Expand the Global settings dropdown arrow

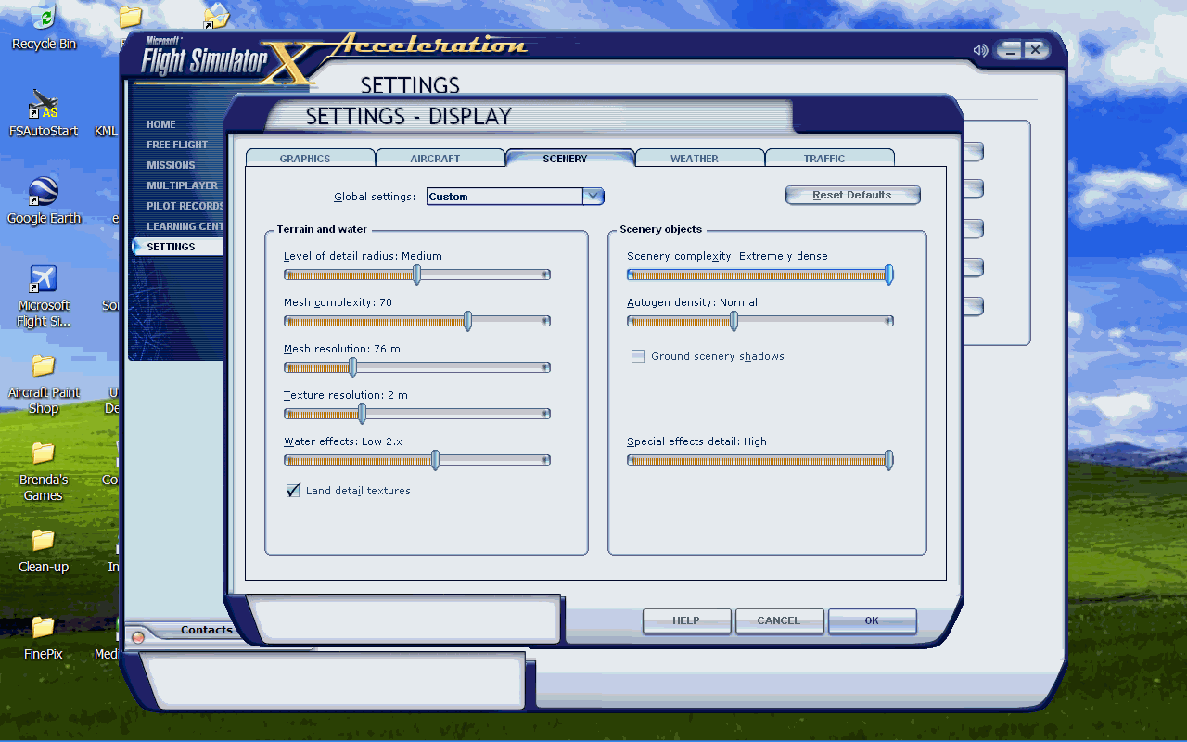[x=593, y=197]
